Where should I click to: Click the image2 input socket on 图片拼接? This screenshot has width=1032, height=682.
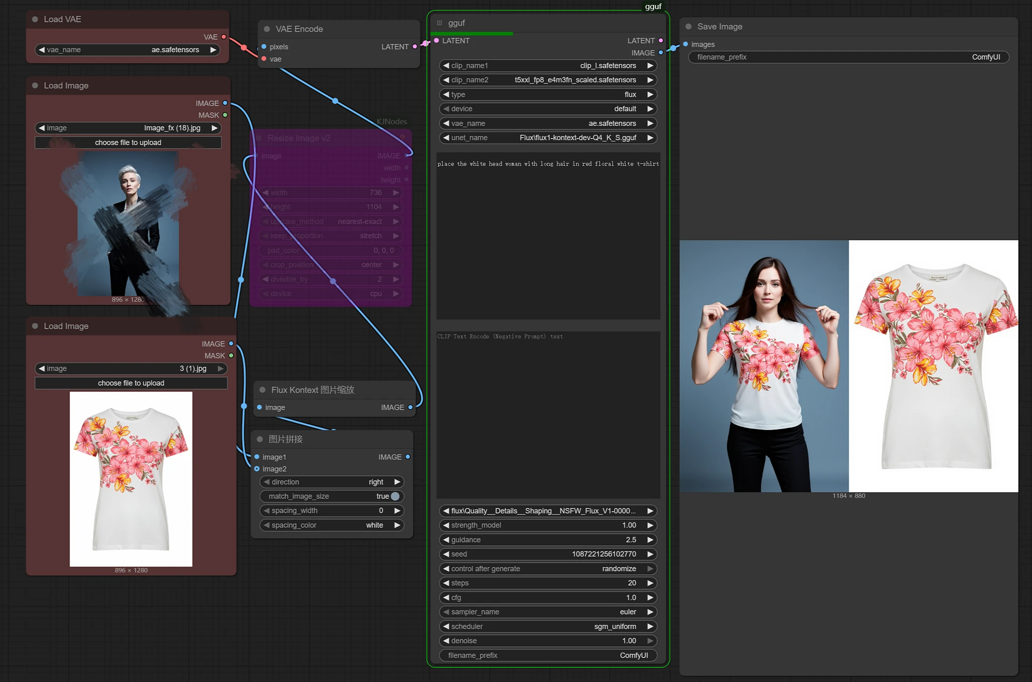[x=257, y=469]
